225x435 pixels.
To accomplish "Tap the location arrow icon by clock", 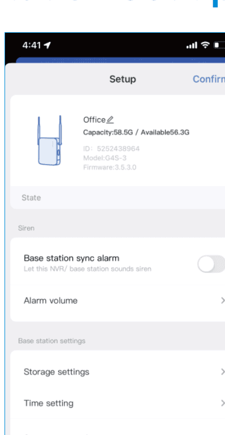I will [47, 45].
